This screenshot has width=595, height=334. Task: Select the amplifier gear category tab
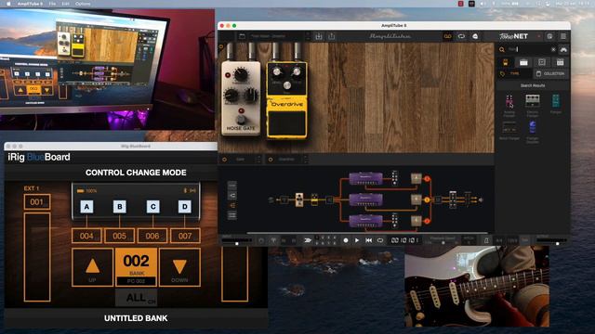click(x=523, y=62)
